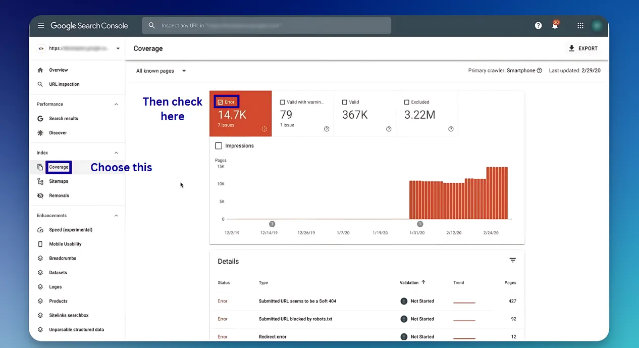Click the Logos layers icon
The height and width of the screenshot is (348, 639).
point(40,287)
